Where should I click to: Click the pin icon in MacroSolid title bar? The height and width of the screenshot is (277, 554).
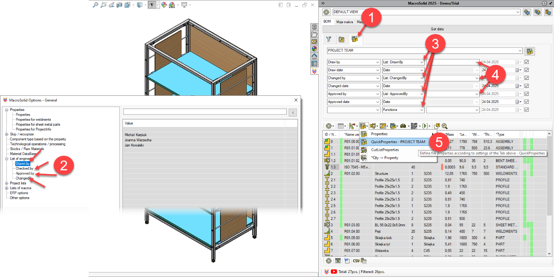pyautogui.click(x=550, y=3)
